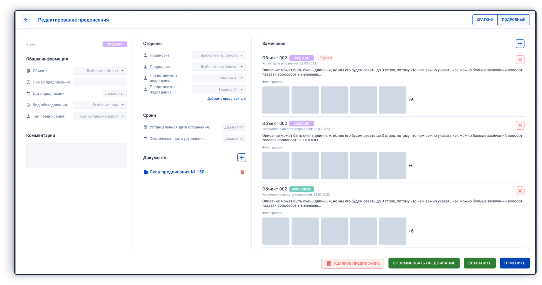This screenshot has width=542, height=285.
Task: Remove the first Объект 002 remark
Action: click(x=520, y=60)
